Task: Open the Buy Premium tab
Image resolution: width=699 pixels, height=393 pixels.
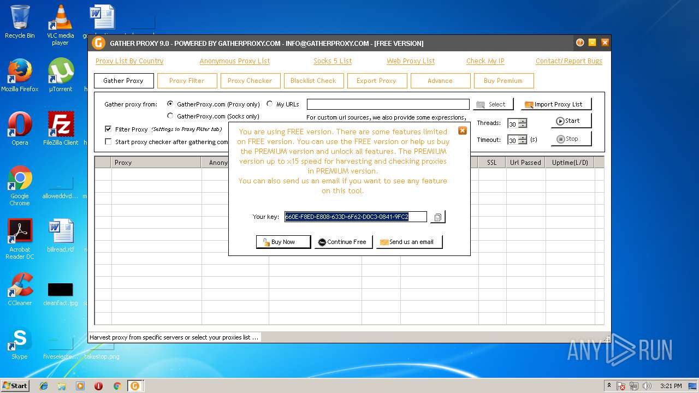Action: [x=503, y=81]
